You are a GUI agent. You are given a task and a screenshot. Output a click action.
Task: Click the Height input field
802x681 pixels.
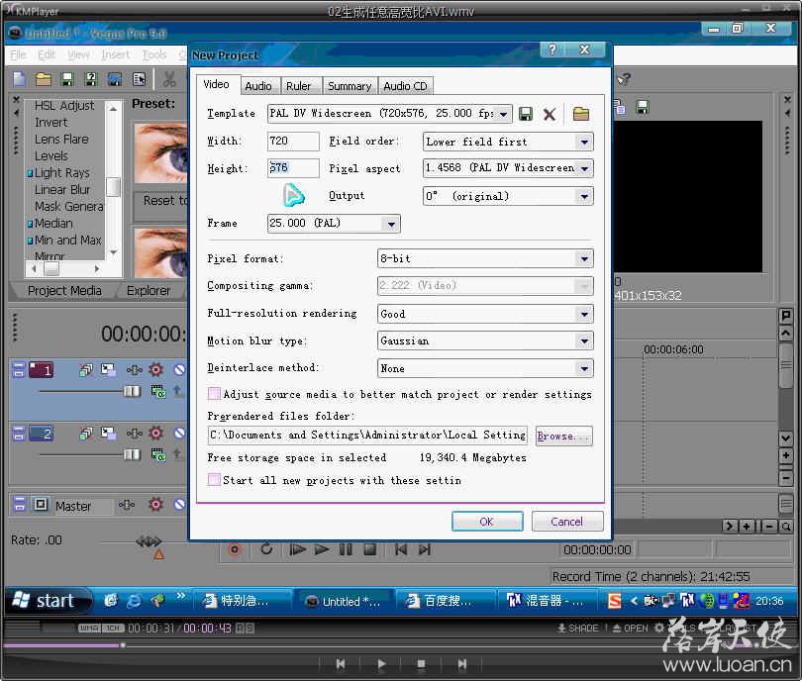pos(293,168)
